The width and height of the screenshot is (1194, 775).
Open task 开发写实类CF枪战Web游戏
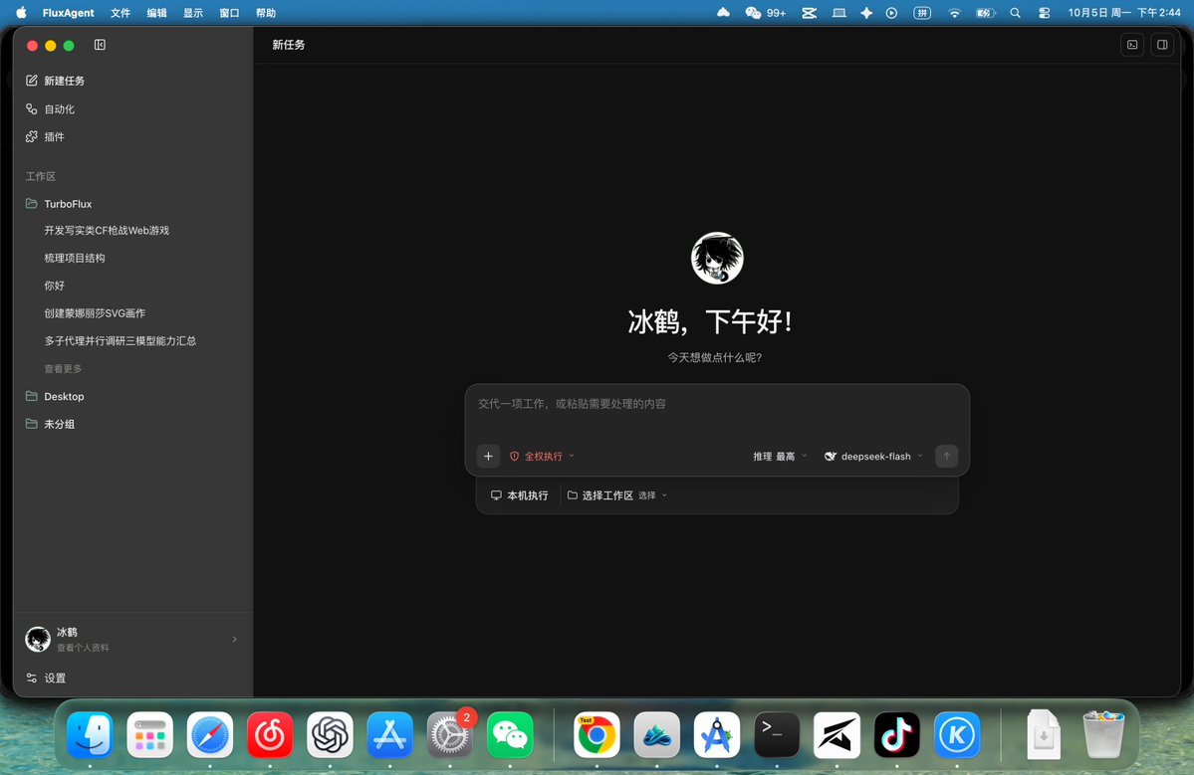click(107, 231)
